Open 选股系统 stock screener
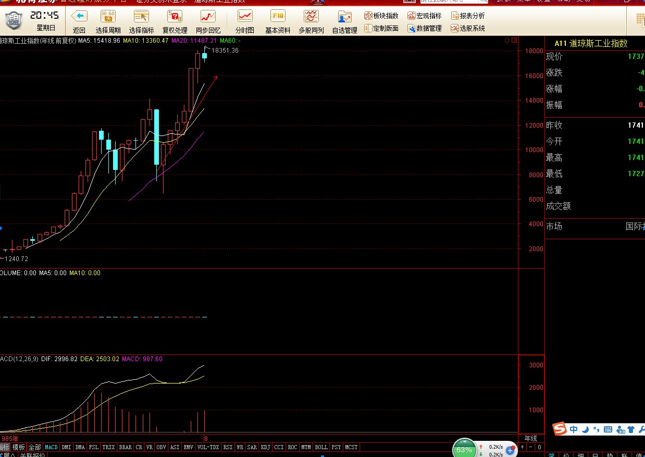 468,28
